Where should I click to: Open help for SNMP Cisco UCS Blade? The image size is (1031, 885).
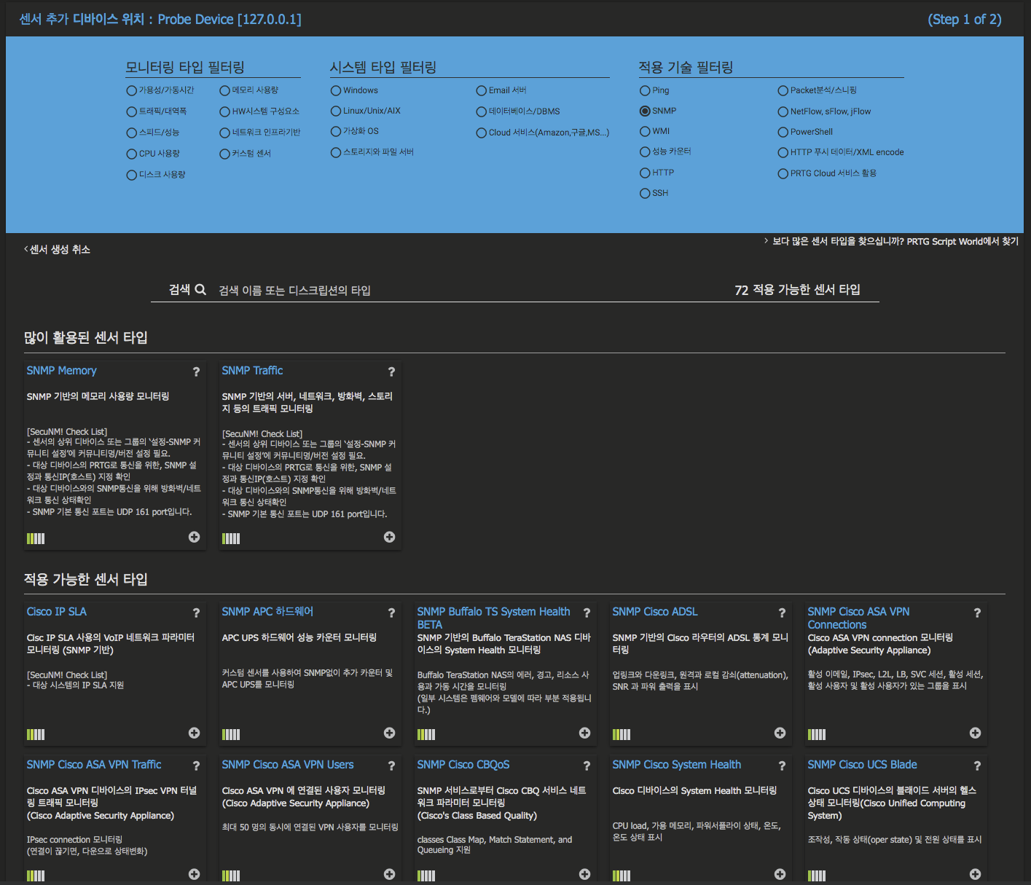[977, 766]
